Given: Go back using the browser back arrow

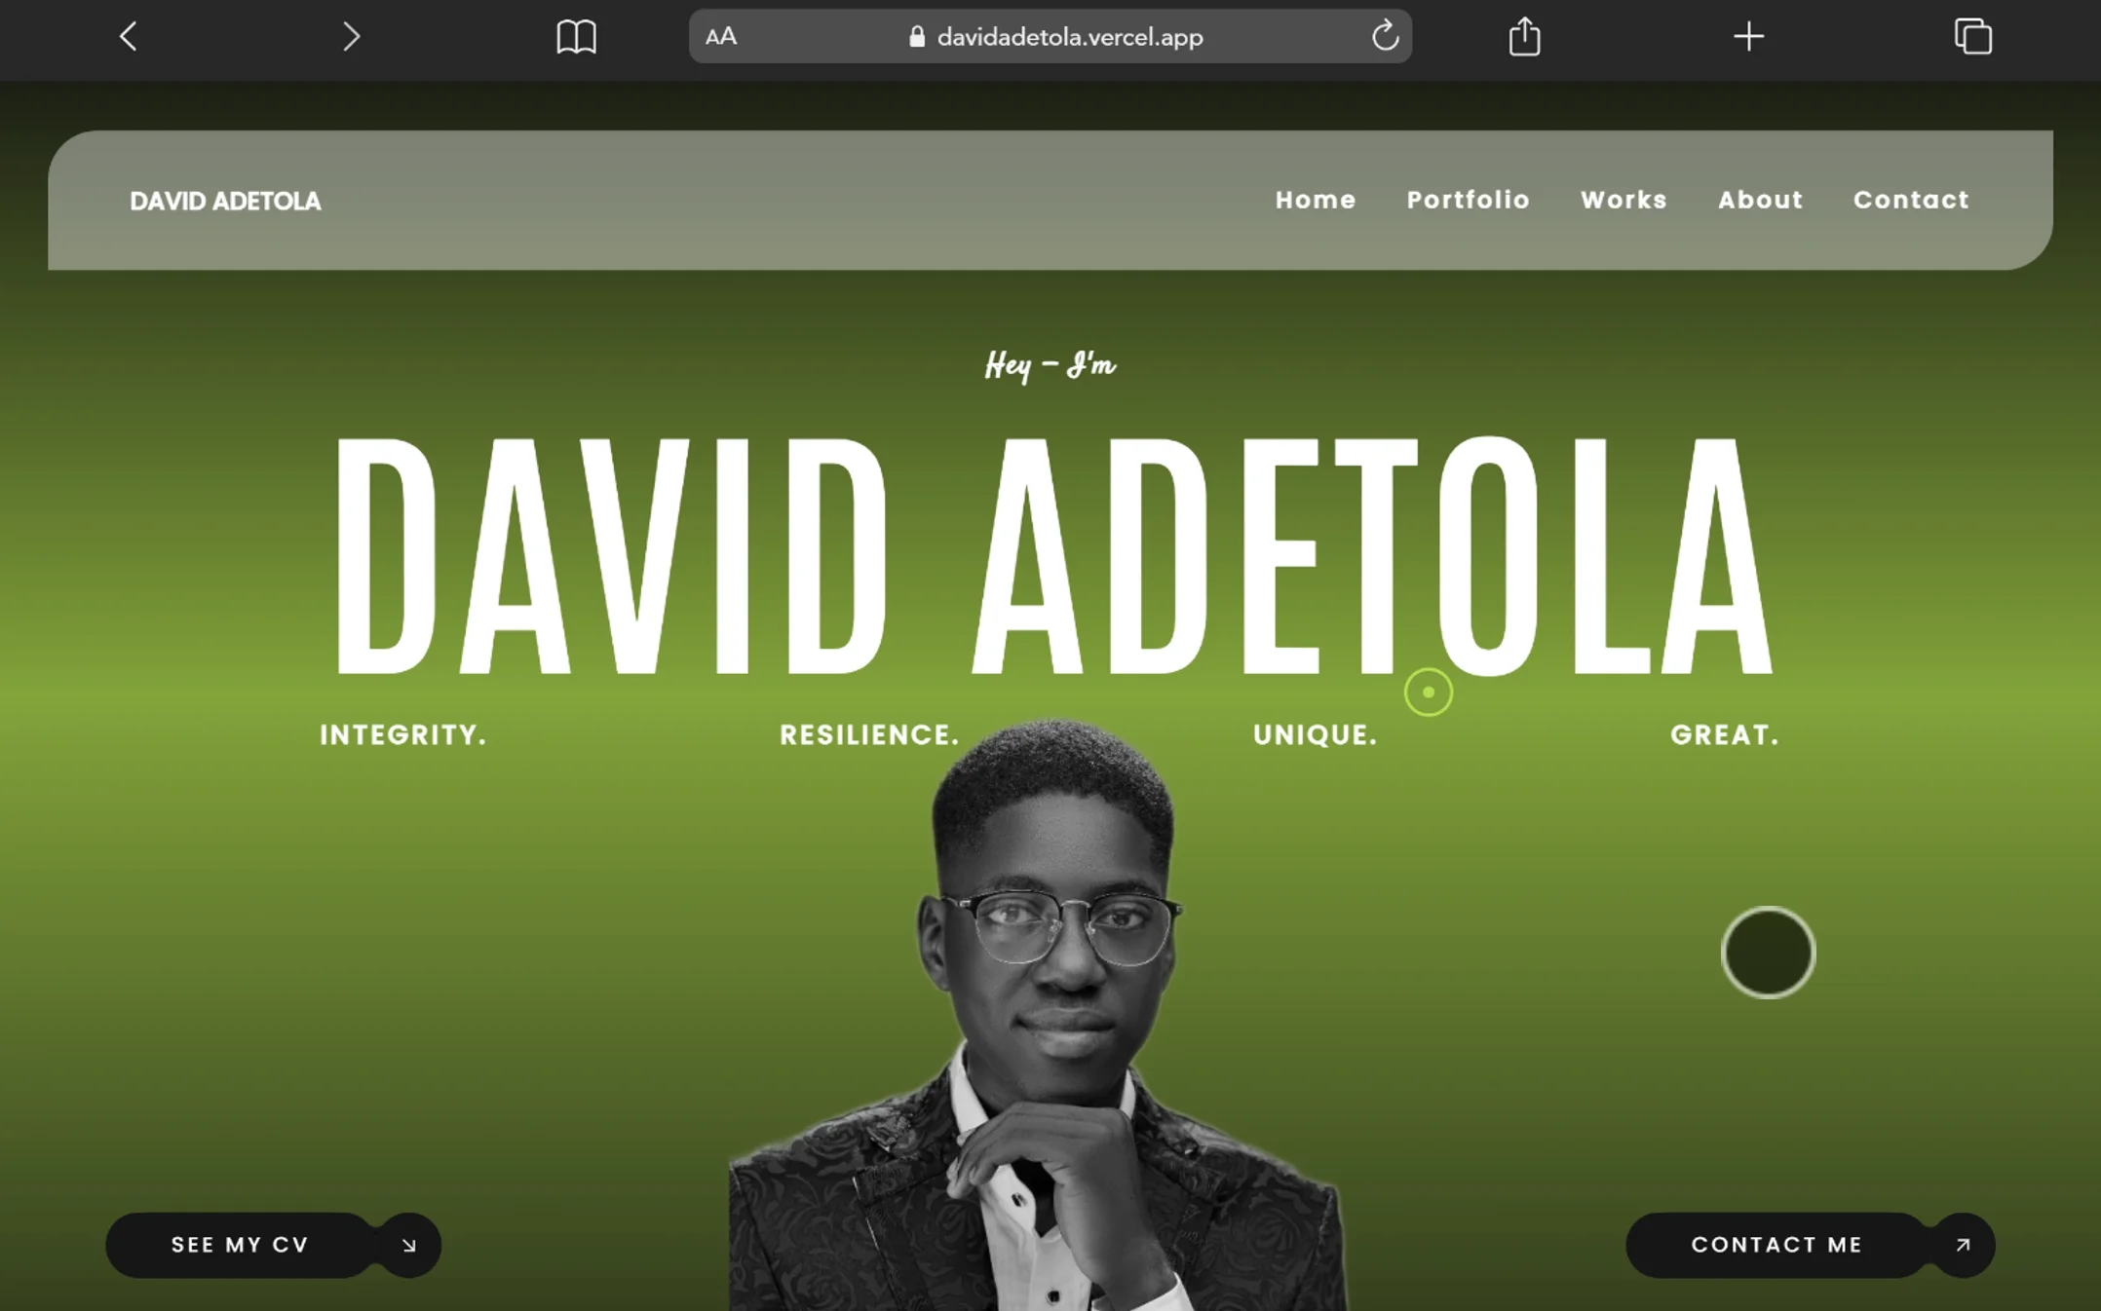Looking at the screenshot, I should tap(128, 37).
